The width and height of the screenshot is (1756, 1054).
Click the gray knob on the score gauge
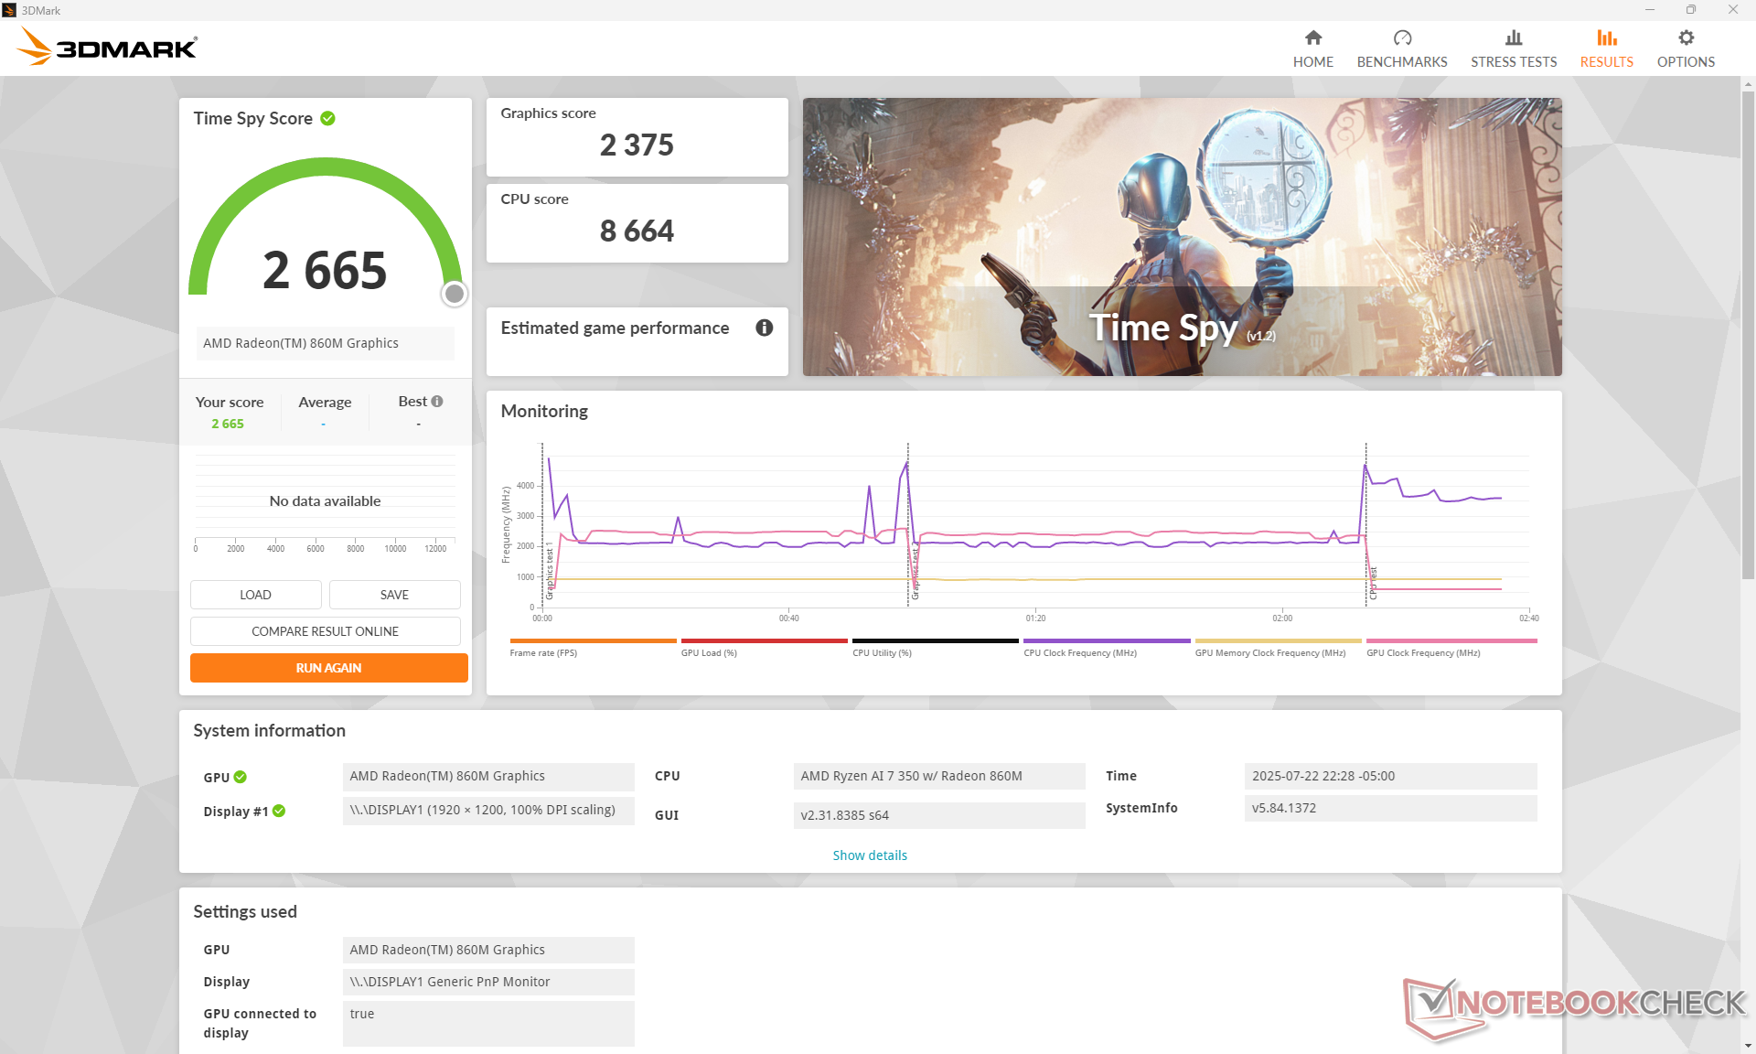(454, 294)
